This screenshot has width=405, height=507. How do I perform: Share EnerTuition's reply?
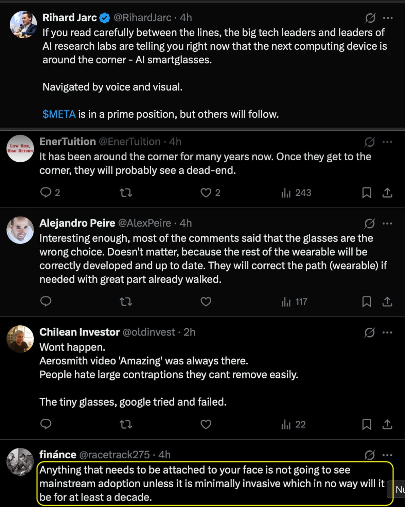387,193
